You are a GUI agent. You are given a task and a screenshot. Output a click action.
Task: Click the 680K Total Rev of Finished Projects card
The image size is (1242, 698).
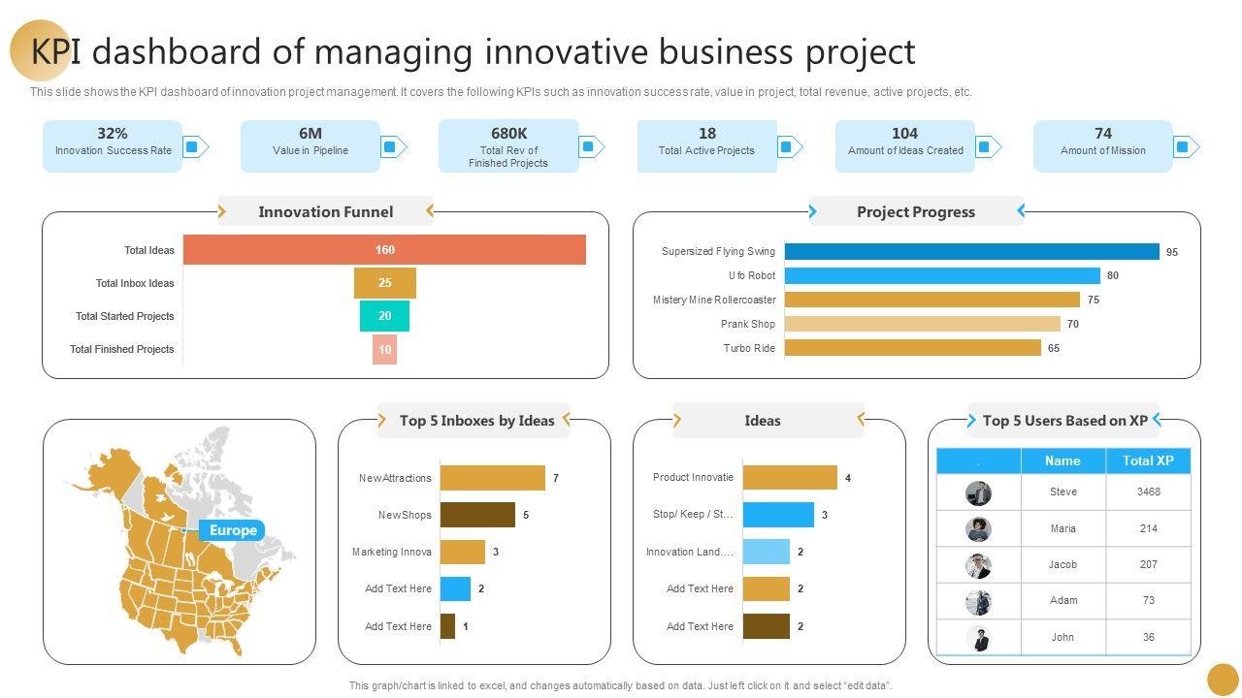pyautogui.click(x=507, y=146)
